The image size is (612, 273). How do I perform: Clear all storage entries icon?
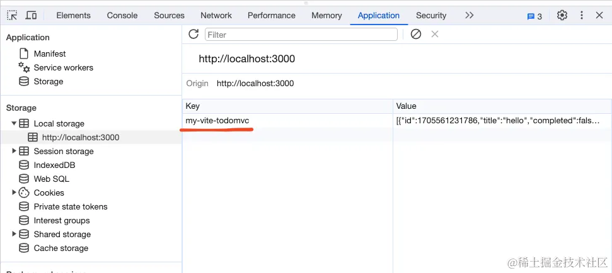[416, 34]
